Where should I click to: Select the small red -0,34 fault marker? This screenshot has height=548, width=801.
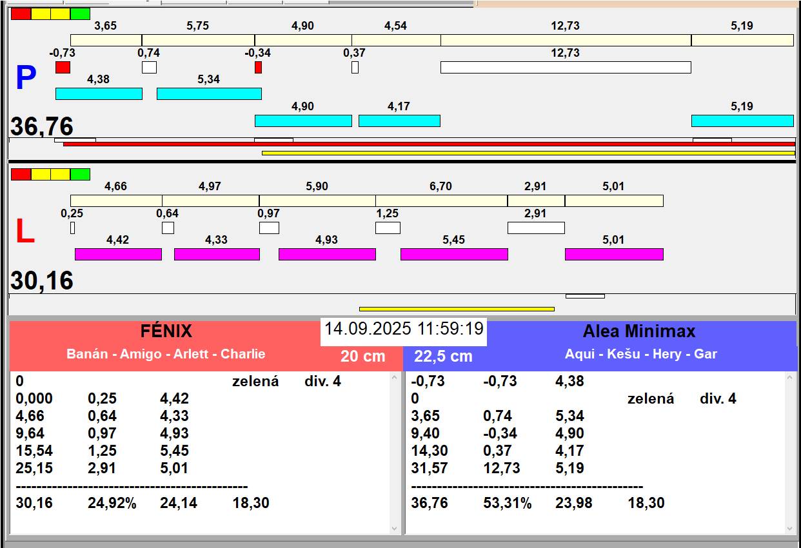tap(258, 67)
